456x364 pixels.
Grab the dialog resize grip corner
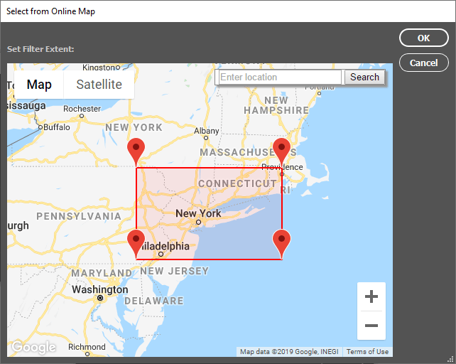click(x=451, y=359)
